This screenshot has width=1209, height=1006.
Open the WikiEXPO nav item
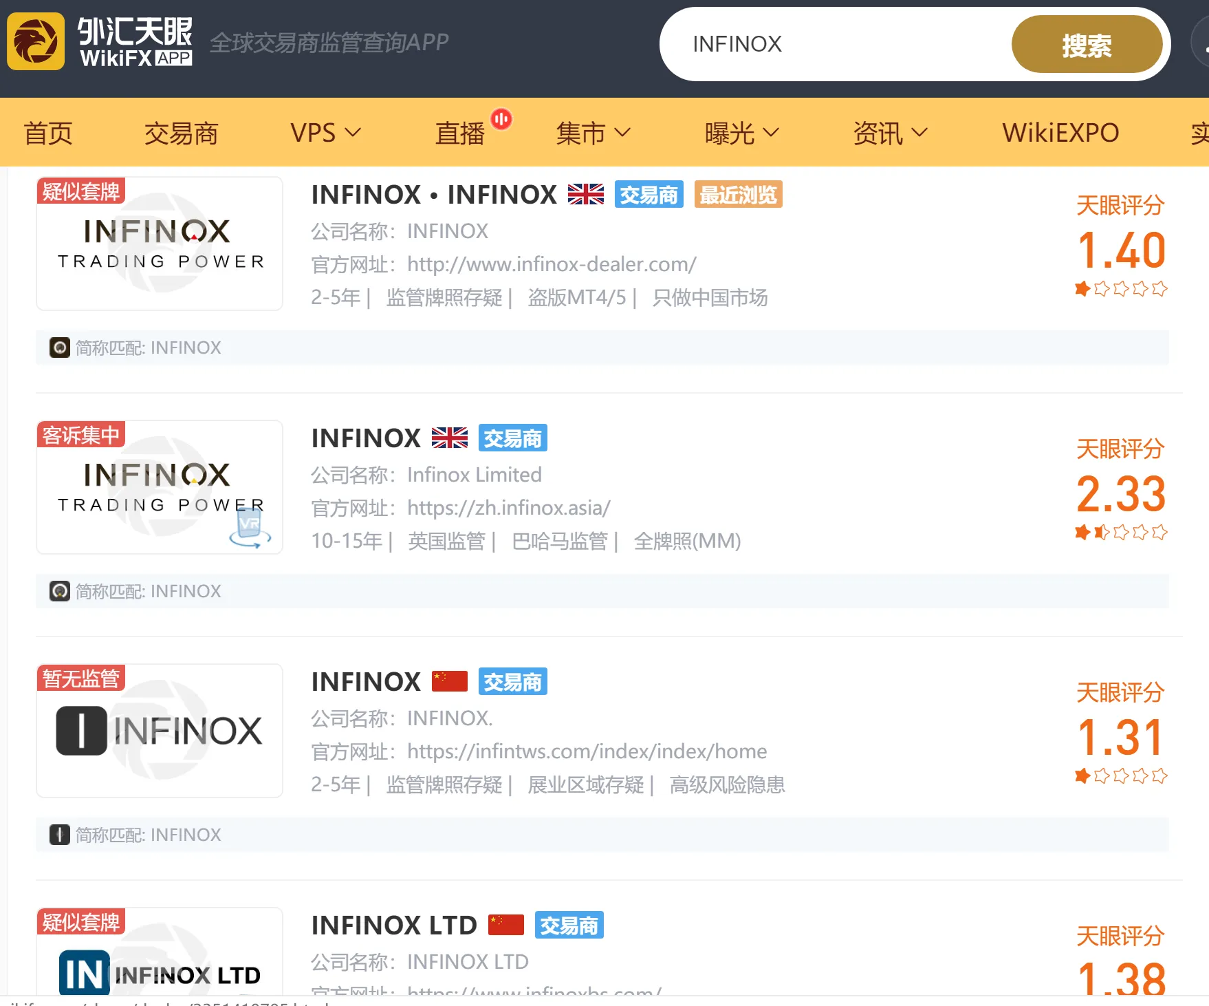1060,133
